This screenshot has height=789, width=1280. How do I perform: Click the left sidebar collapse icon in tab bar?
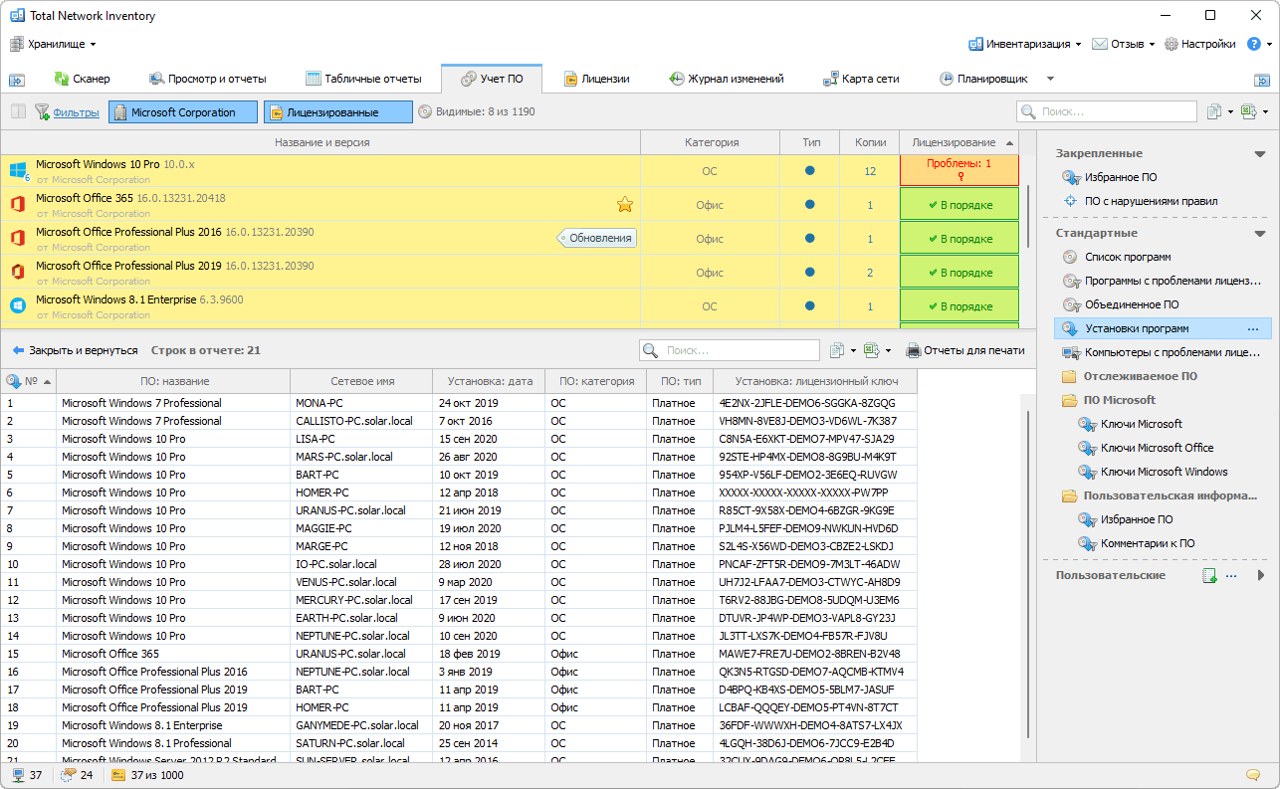click(17, 80)
